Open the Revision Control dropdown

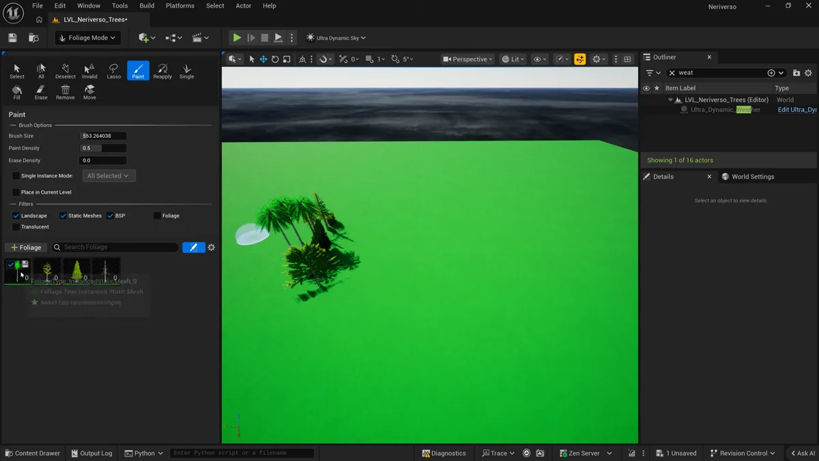(x=743, y=453)
